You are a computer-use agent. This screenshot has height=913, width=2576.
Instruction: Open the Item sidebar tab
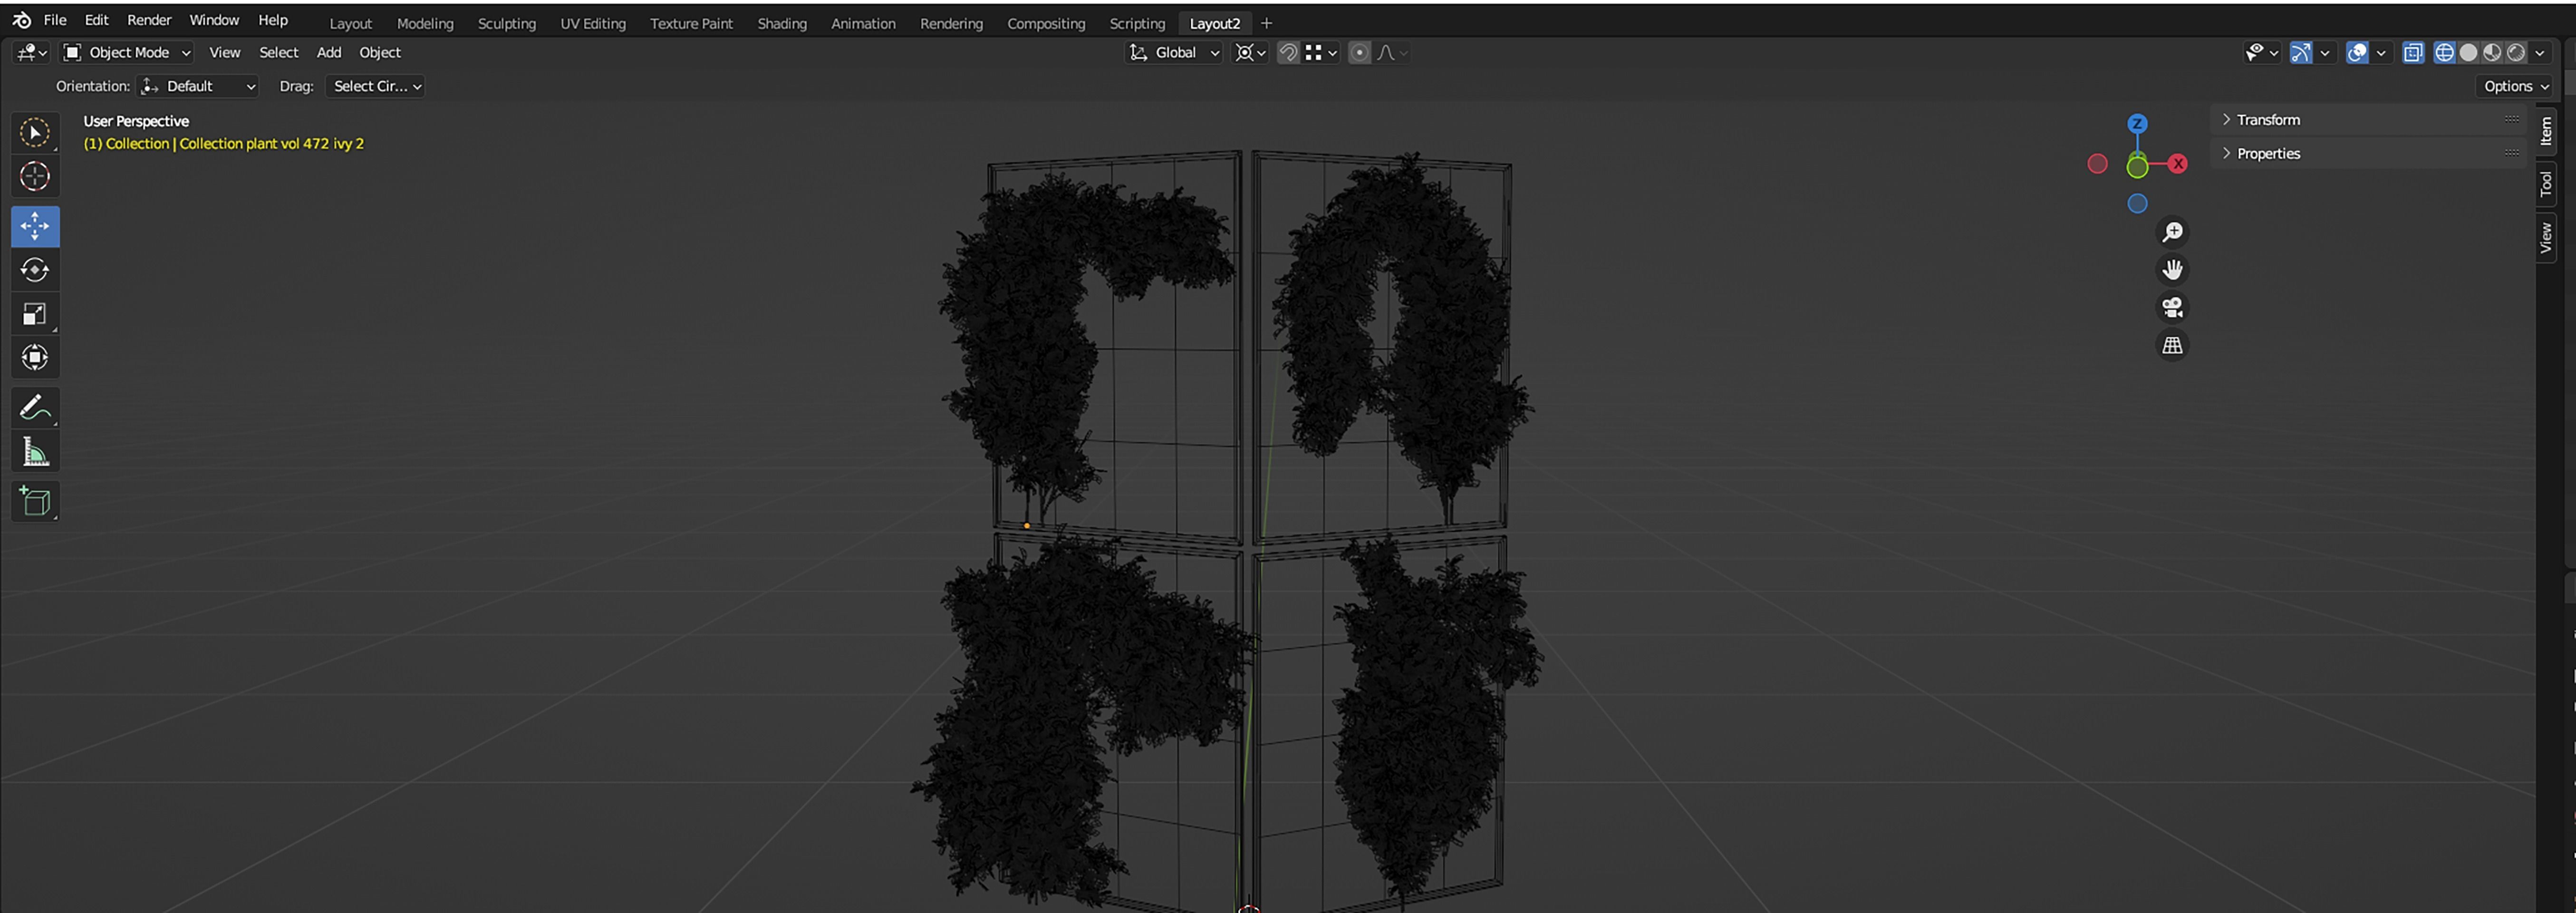tap(2546, 131)
